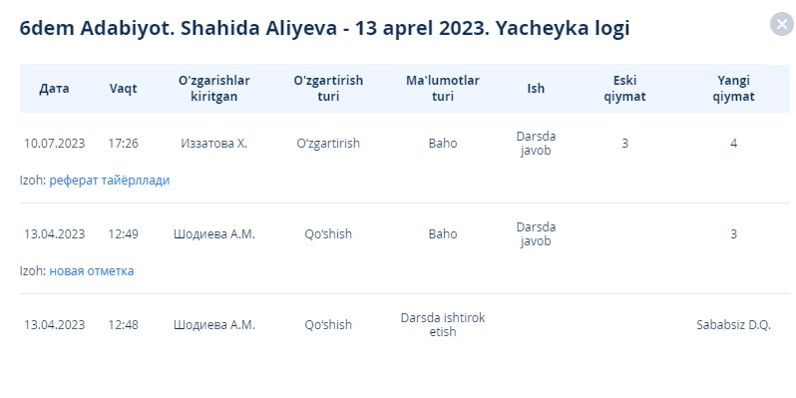The image size is (796, 398).
Task: Click the 'Дата' column header
Action: [x=54, y=89]
